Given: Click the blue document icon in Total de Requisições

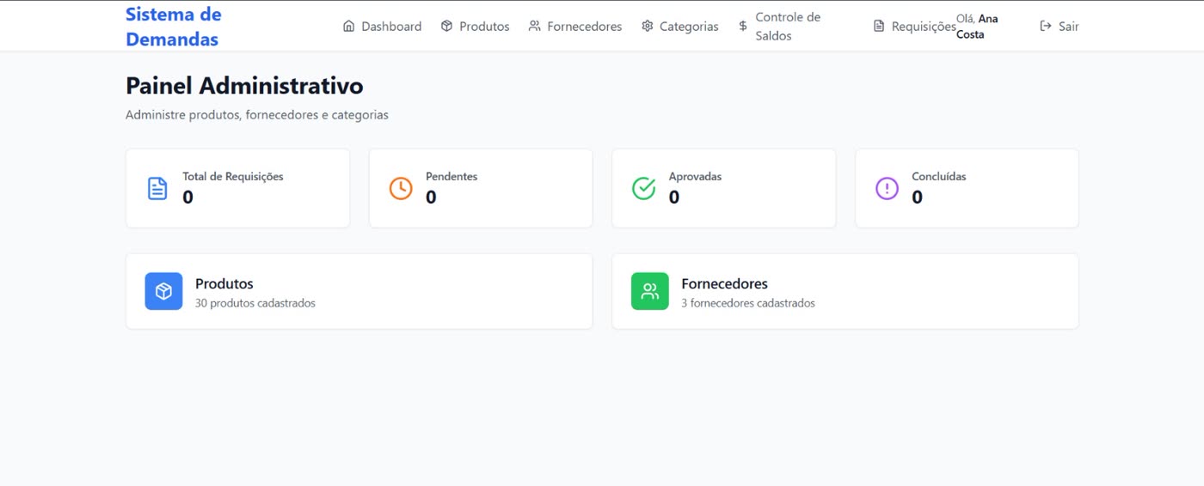Looking at the screenshot, I should click(157, 188).
